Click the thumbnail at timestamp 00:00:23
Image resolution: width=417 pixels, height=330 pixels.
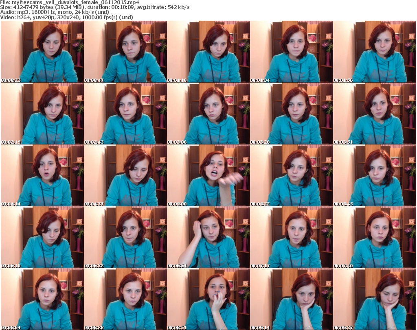[x=42, y=52]
